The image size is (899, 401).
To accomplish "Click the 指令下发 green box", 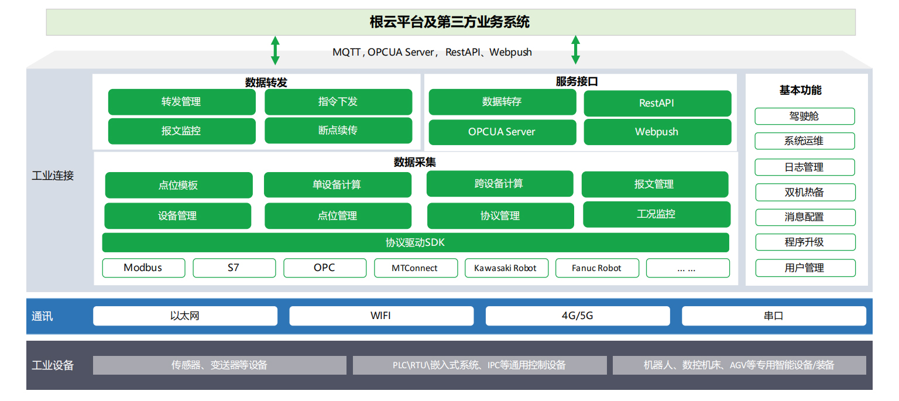I will [338, 102].
